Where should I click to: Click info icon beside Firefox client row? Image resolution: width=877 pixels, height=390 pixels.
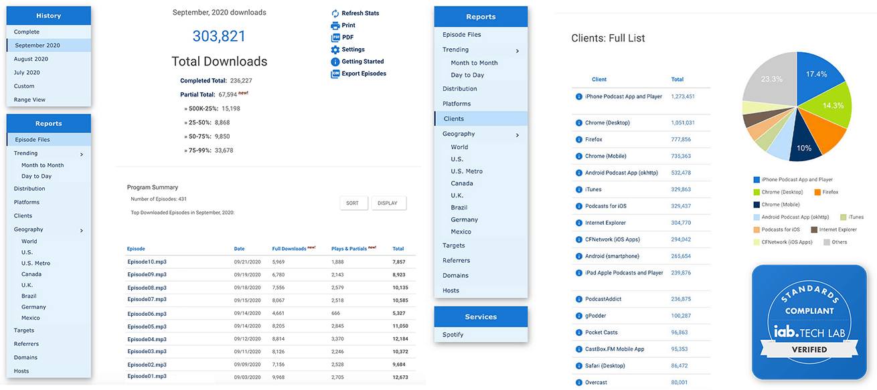tap(579, 140)
